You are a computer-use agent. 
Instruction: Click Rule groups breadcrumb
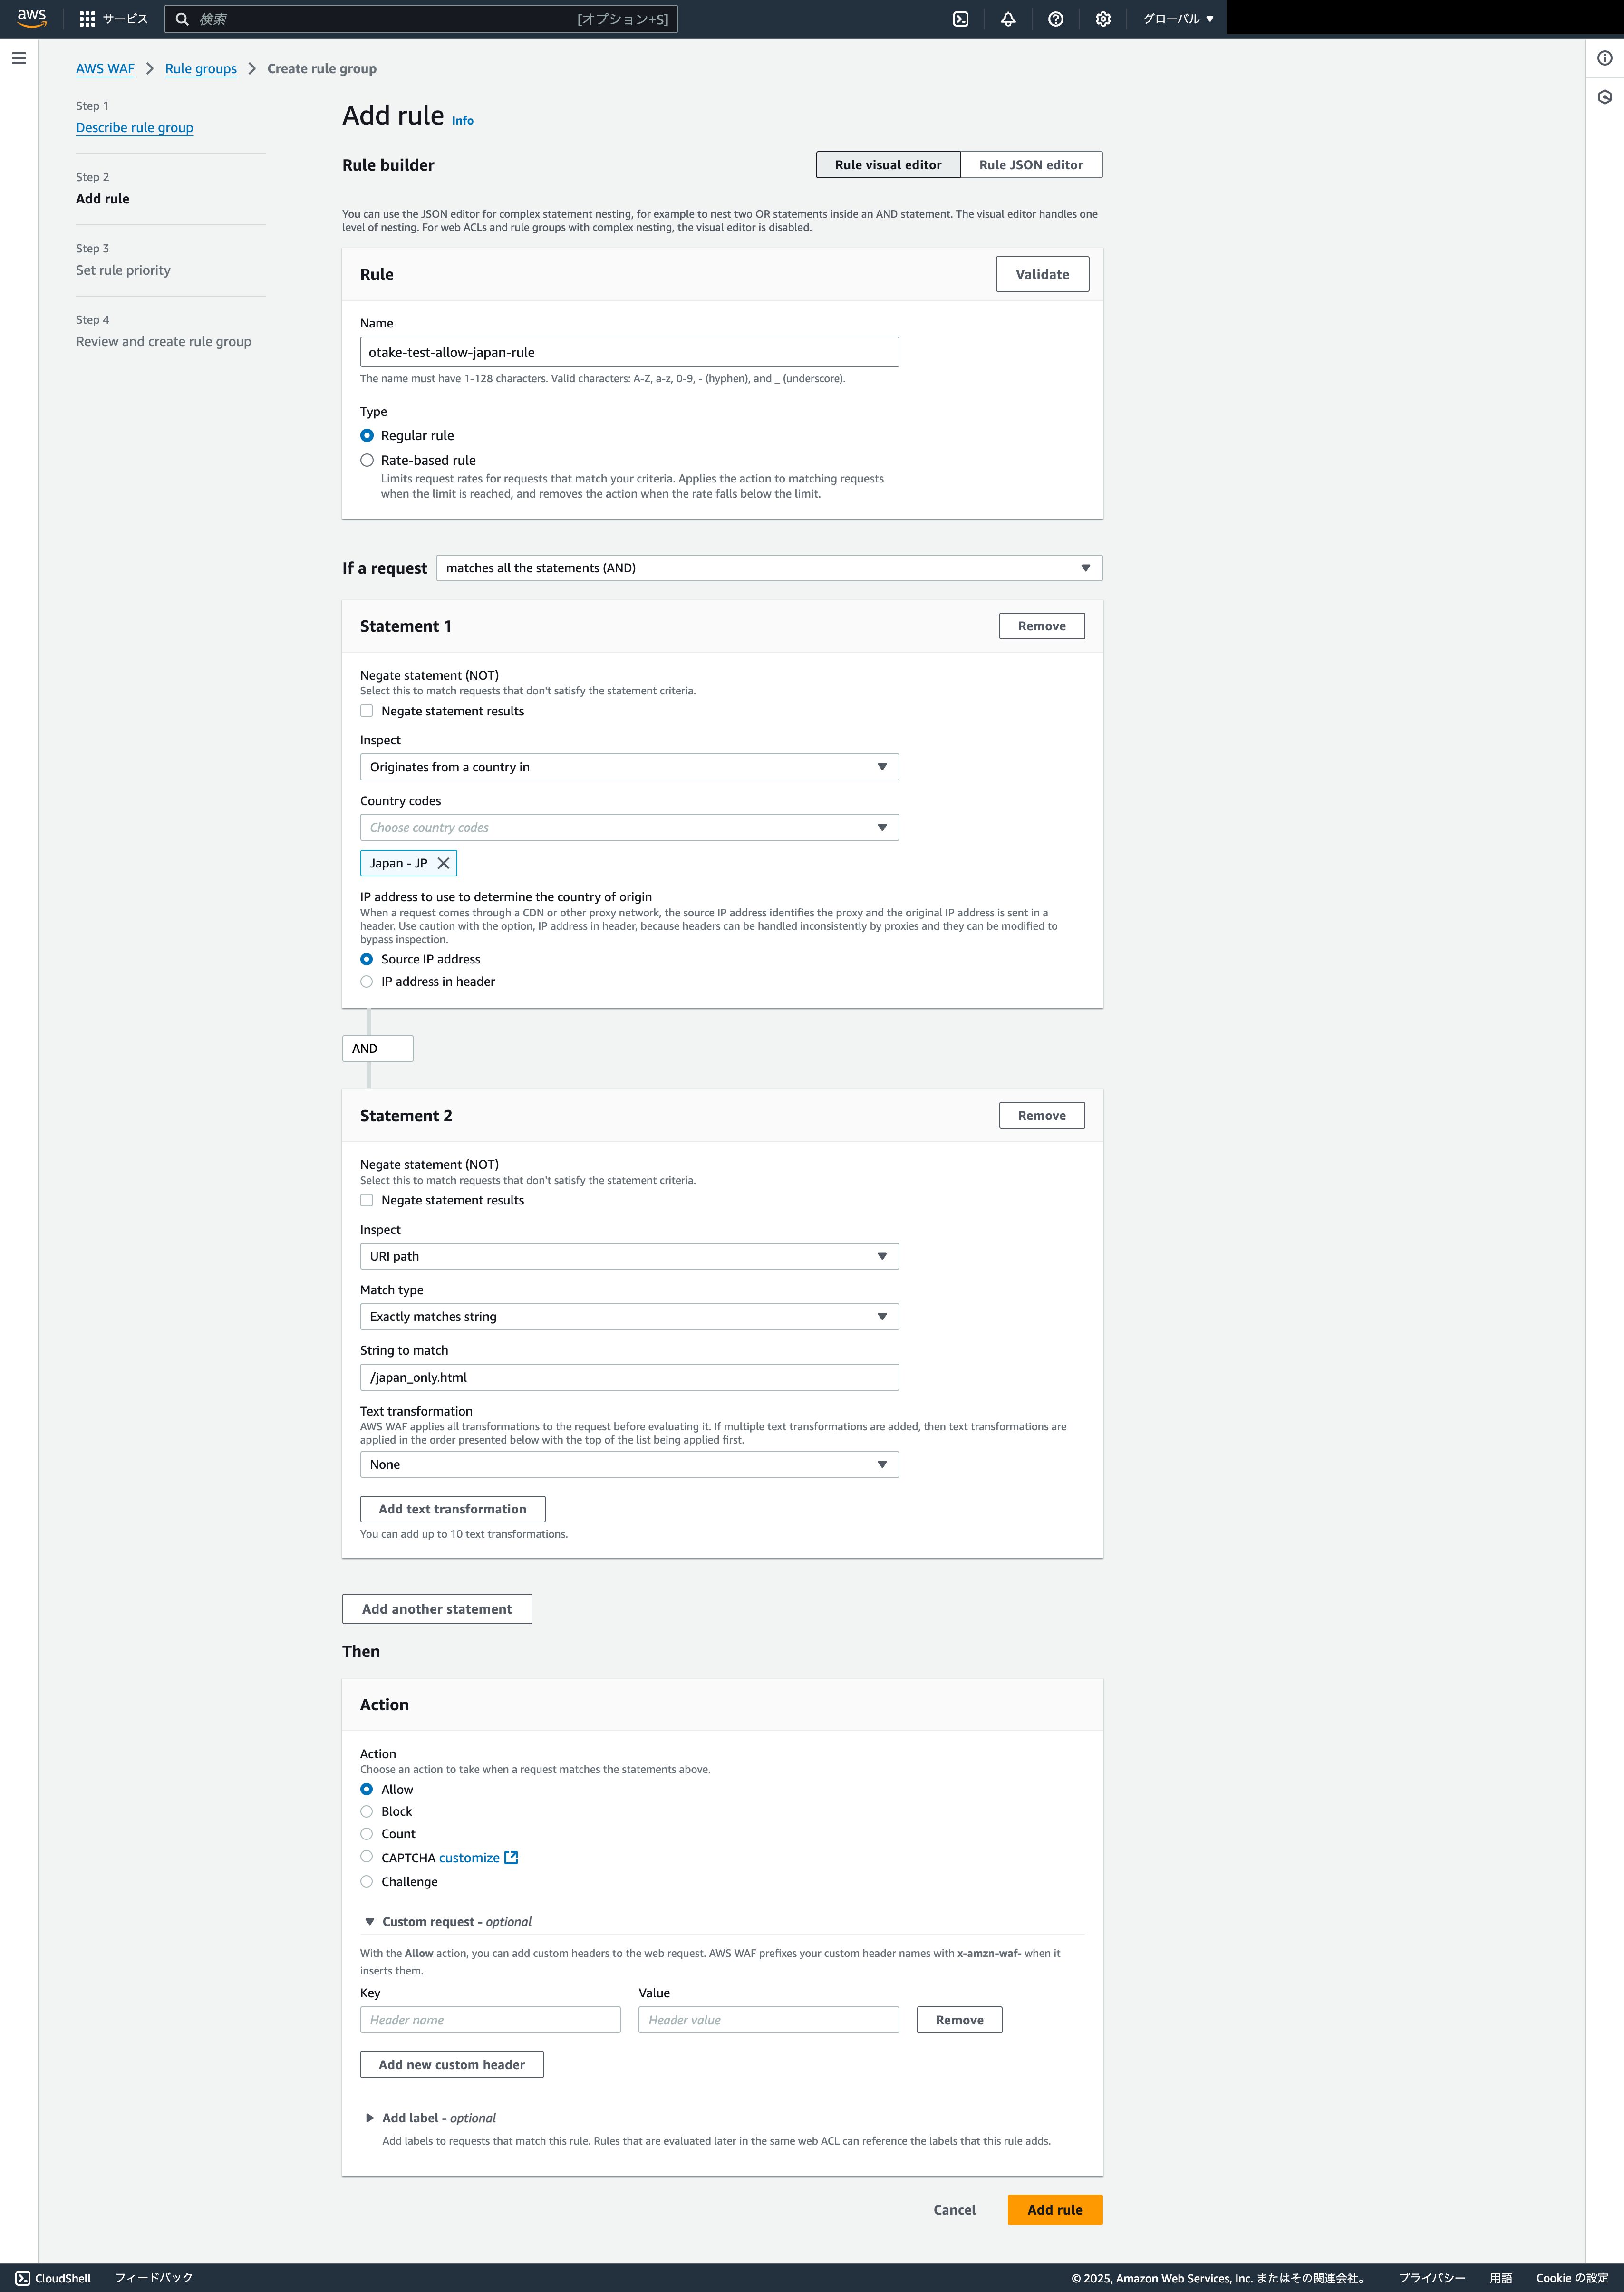[201, 69]
